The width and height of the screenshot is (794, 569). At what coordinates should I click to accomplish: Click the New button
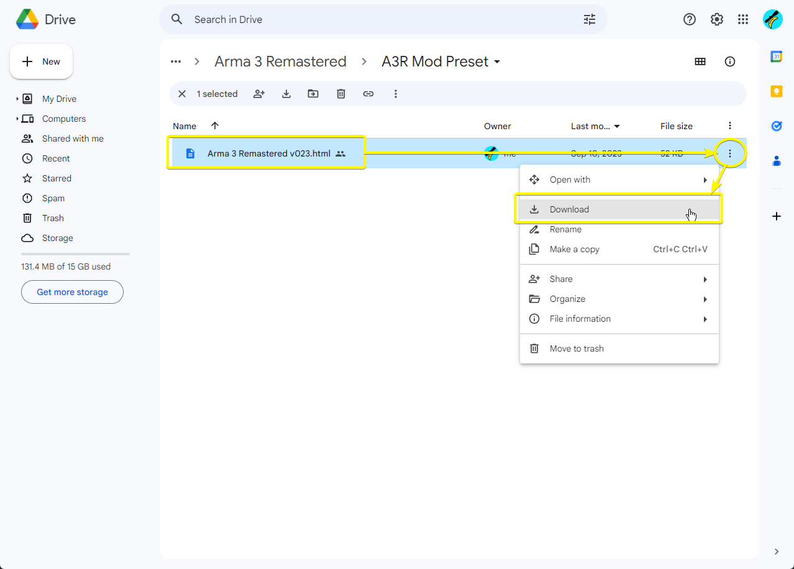pyautogui.click(x=42, y=61)
